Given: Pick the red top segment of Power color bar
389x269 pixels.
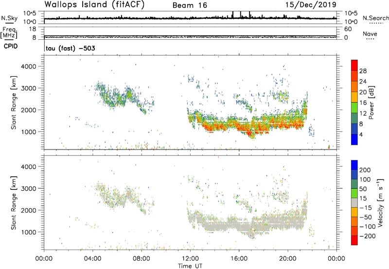Looking at the screenshot, I should [354, 66].
